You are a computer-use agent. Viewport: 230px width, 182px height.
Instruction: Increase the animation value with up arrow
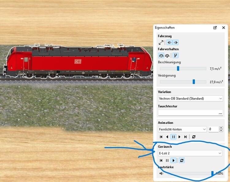pos(221,128)
